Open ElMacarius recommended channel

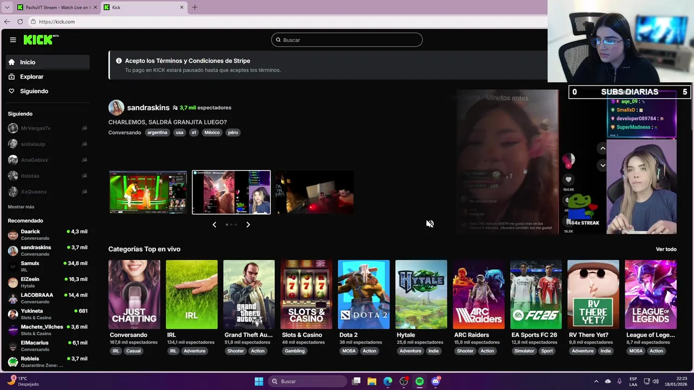coord(48,346)
